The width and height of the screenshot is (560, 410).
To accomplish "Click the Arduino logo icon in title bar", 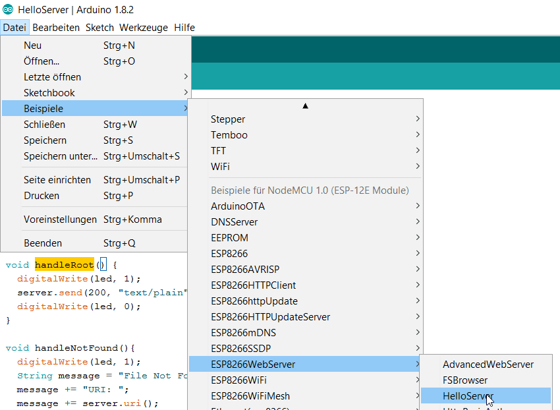I will (x=8, y=9).
